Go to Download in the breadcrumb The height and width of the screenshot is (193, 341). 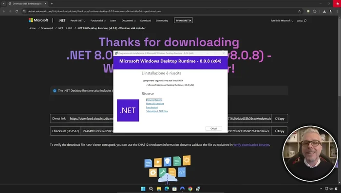[47, 28]
